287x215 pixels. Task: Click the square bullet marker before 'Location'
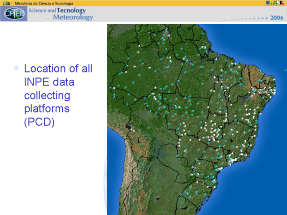point(16,68)
